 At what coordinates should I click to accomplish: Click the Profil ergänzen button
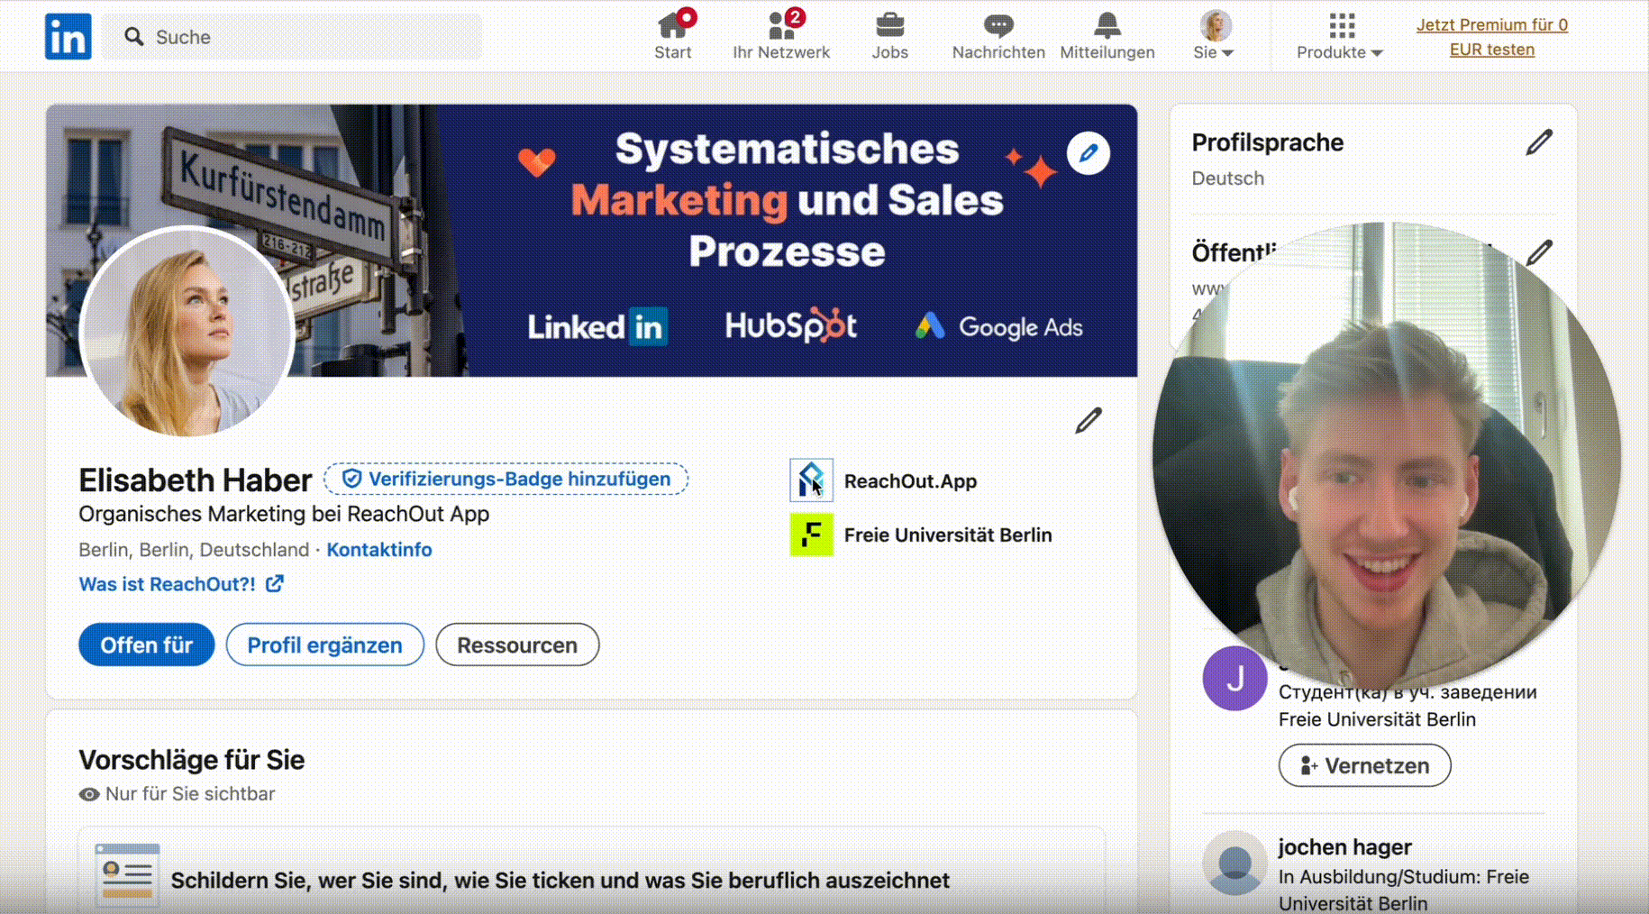pyautogui.click(x=325, y=645)
